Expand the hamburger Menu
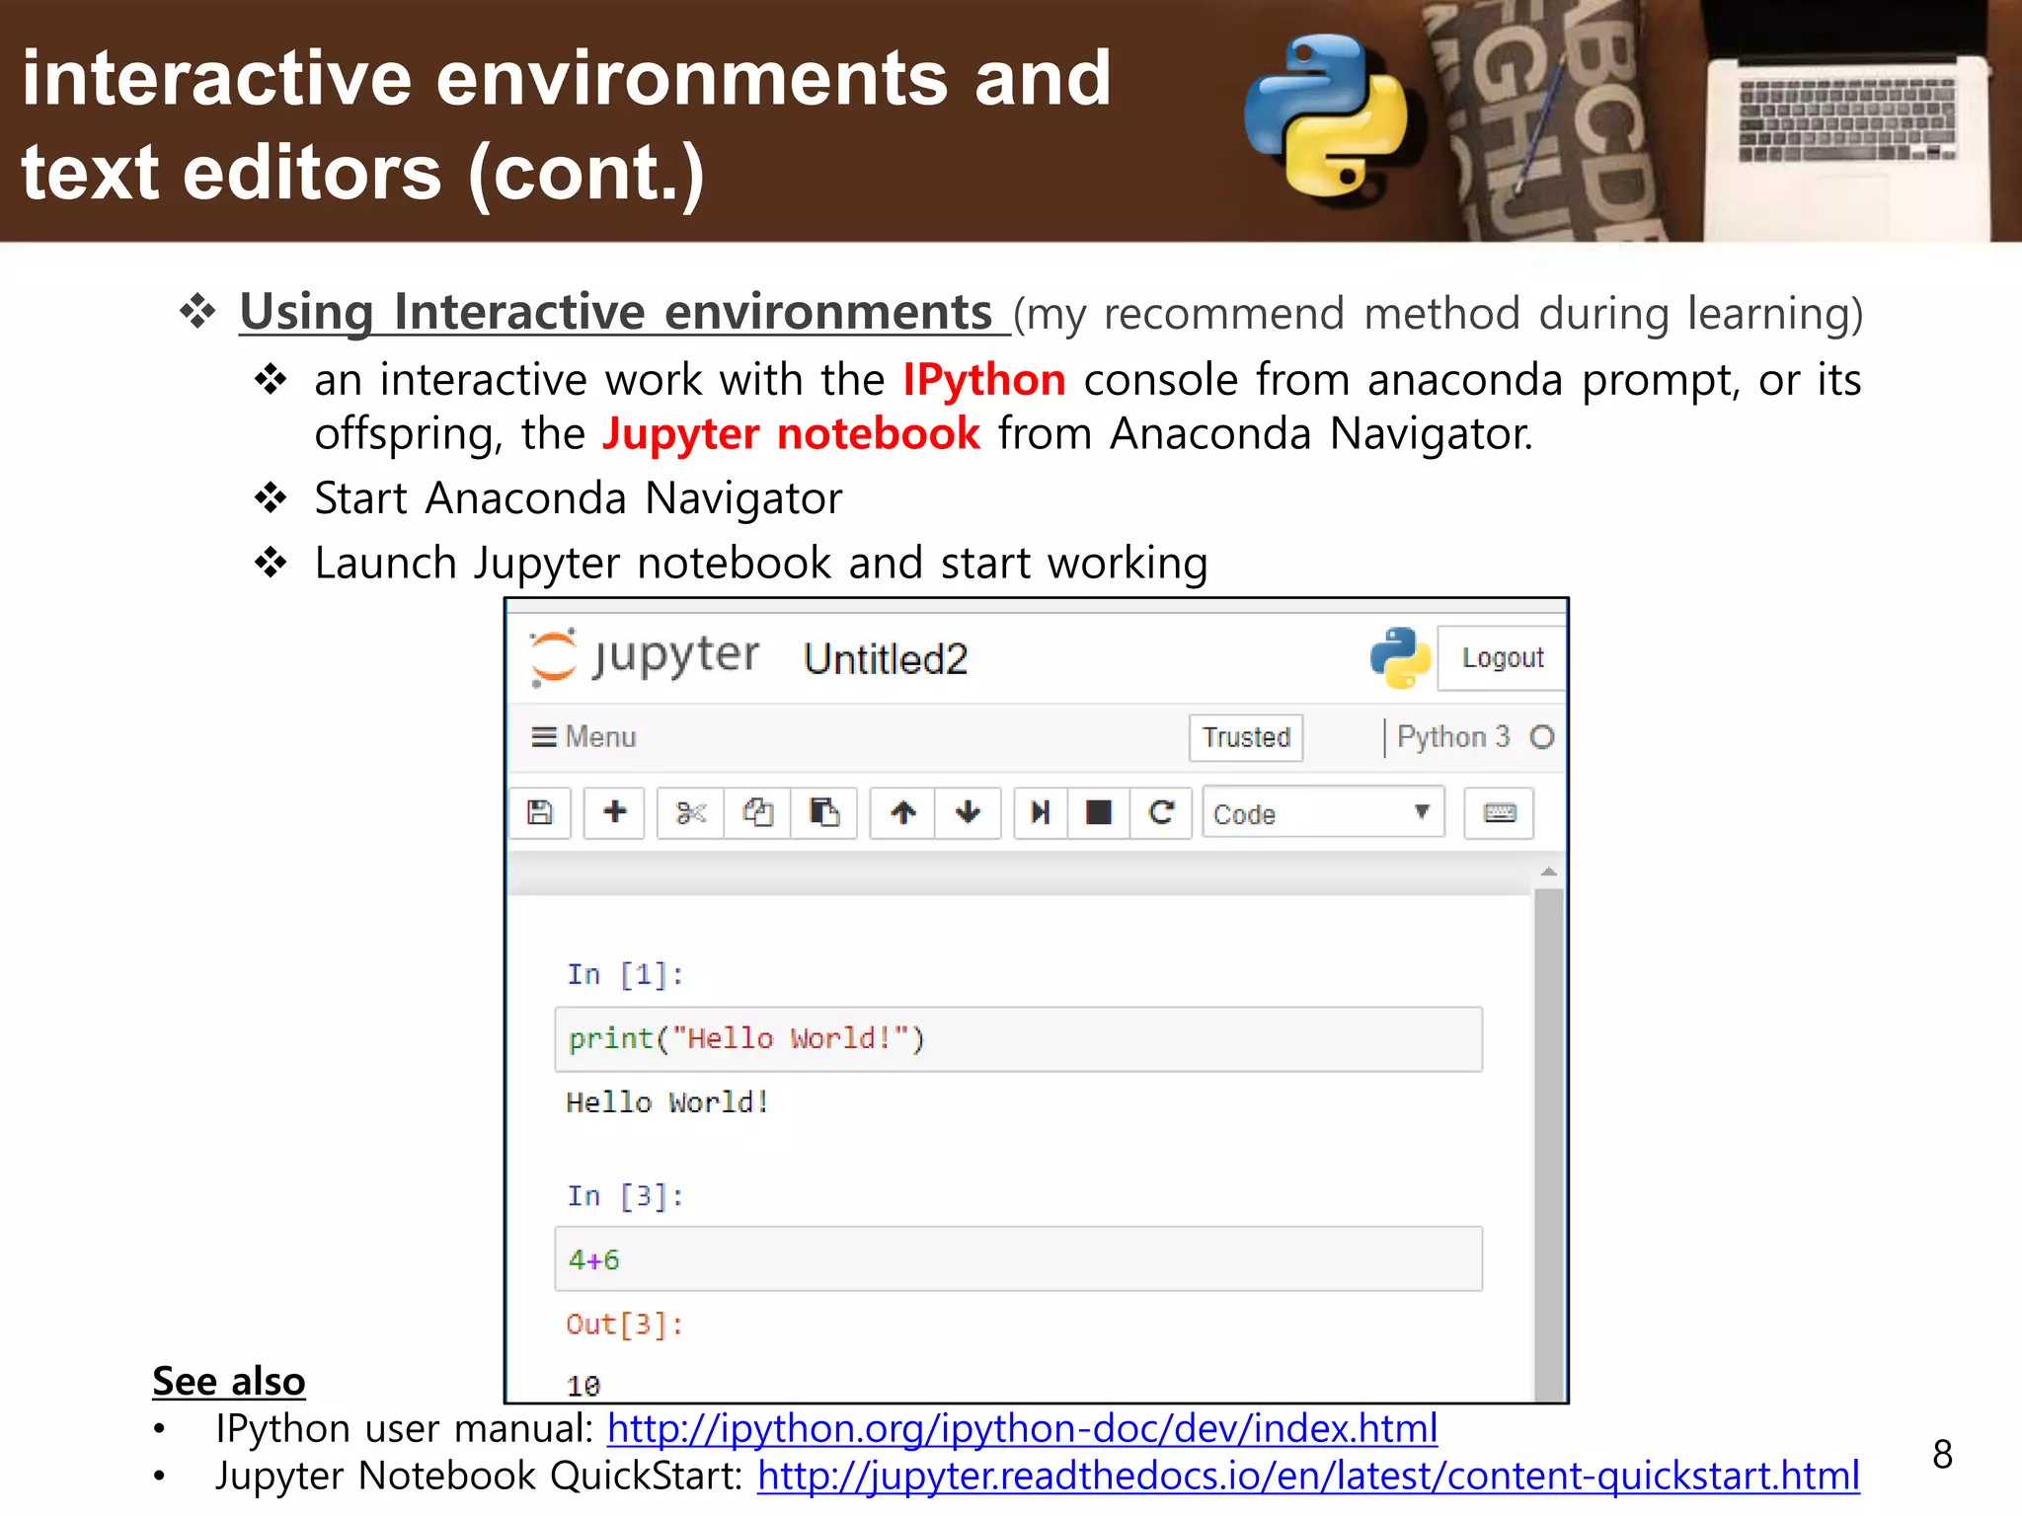The width and height of the screenshot is (2022, 1516). click(x=584, y=737)
